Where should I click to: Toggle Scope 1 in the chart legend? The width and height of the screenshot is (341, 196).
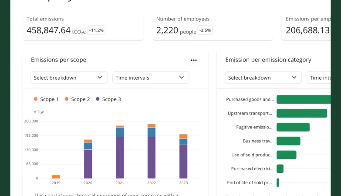[46, 99]
